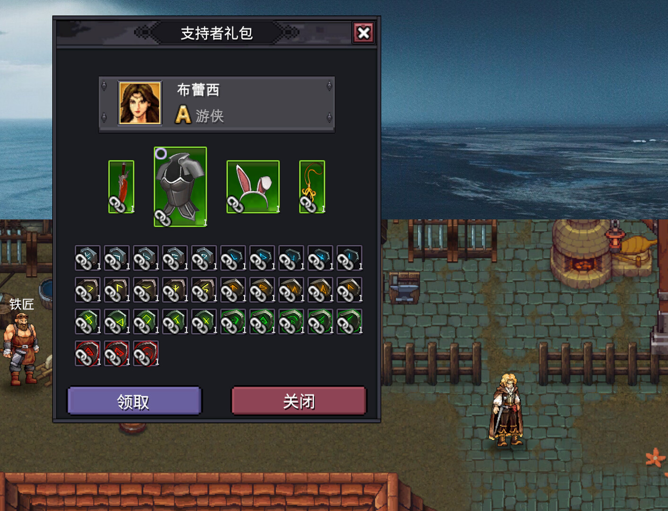Click the third red rune stone
Viewport: 668px width, 511px height.
(x=146, y=353)
